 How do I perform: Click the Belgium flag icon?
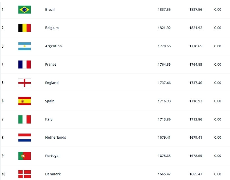click(x=24, y=28)
